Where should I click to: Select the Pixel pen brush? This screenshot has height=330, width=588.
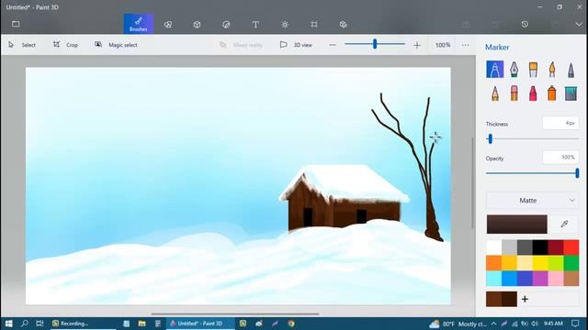(x=571, y=70)
